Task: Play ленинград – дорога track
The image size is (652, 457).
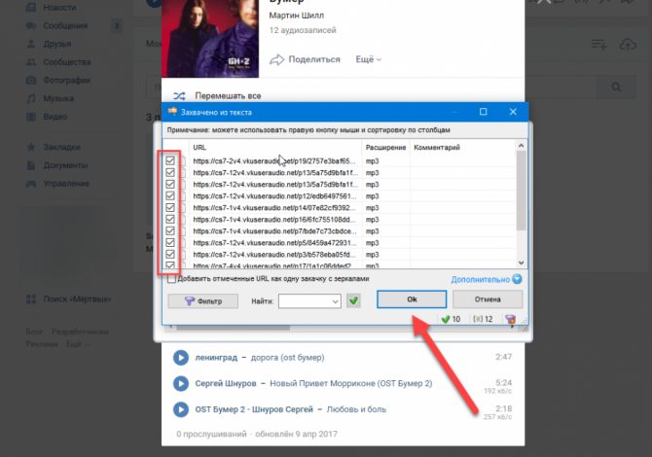Action: 181,358
